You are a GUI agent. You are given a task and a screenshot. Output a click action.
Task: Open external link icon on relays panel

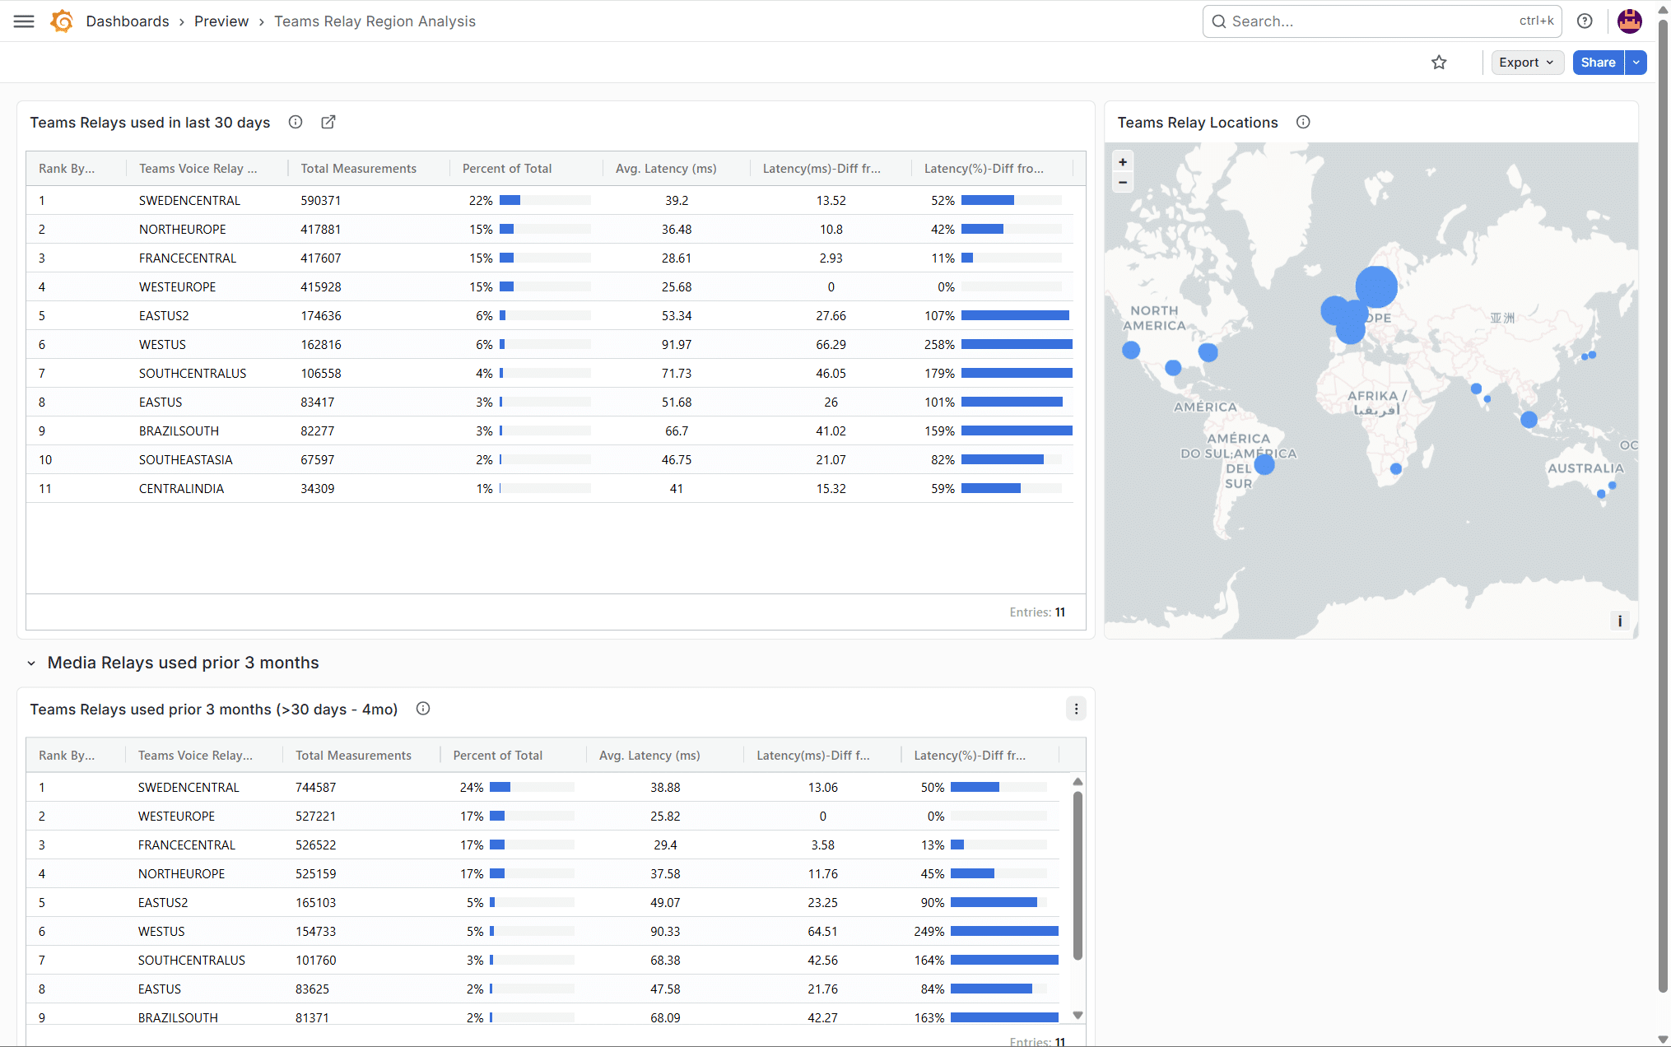click(328, 122)
